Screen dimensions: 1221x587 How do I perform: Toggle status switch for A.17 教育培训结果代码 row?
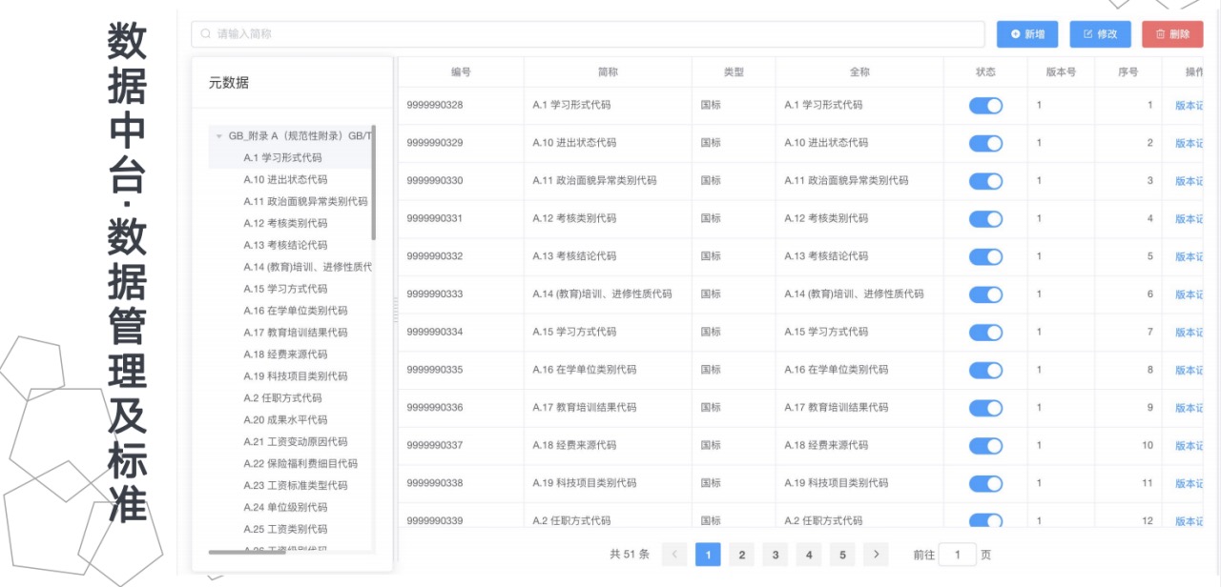(x=985, y=408)
